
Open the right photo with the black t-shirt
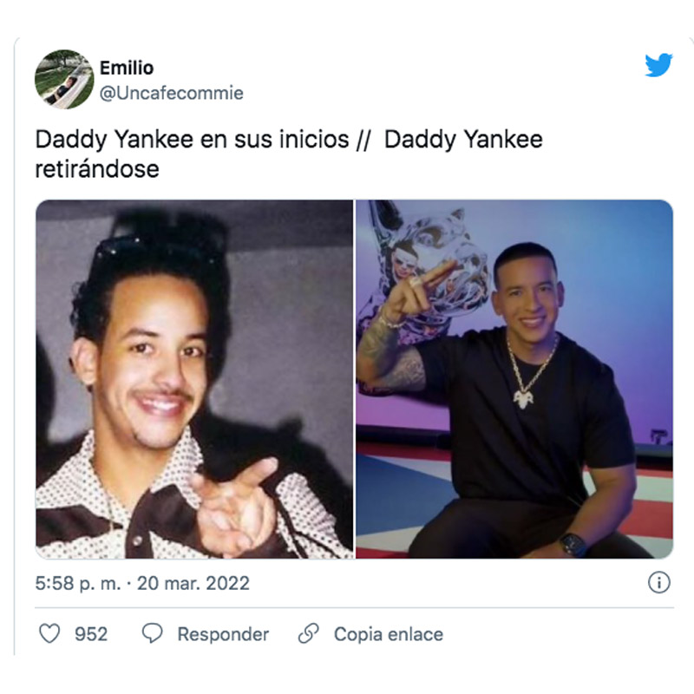click(514, 379)
